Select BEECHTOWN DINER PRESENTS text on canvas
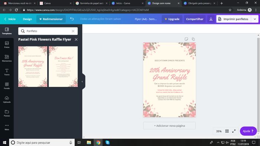 coord(169,61)
